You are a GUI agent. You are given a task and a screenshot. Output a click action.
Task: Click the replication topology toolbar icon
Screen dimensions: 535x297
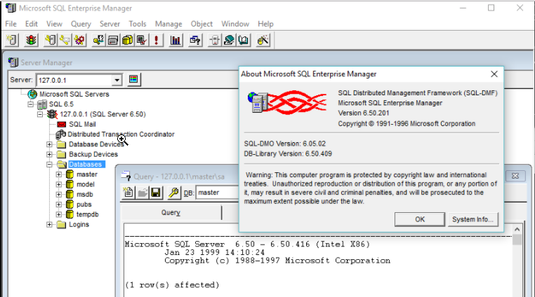[x=215, y=40]
